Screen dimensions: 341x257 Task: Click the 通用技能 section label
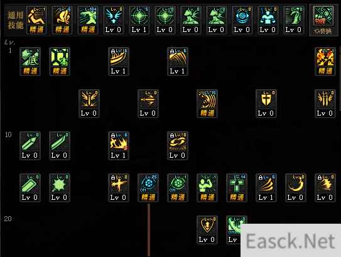(15, 20)
